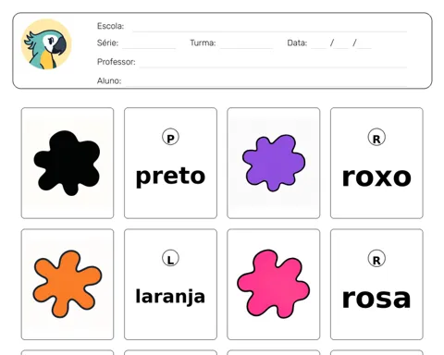Click the circled R above roxo
Image resolution: width=444 pixels, height=355 pixels.
point(376,138)
